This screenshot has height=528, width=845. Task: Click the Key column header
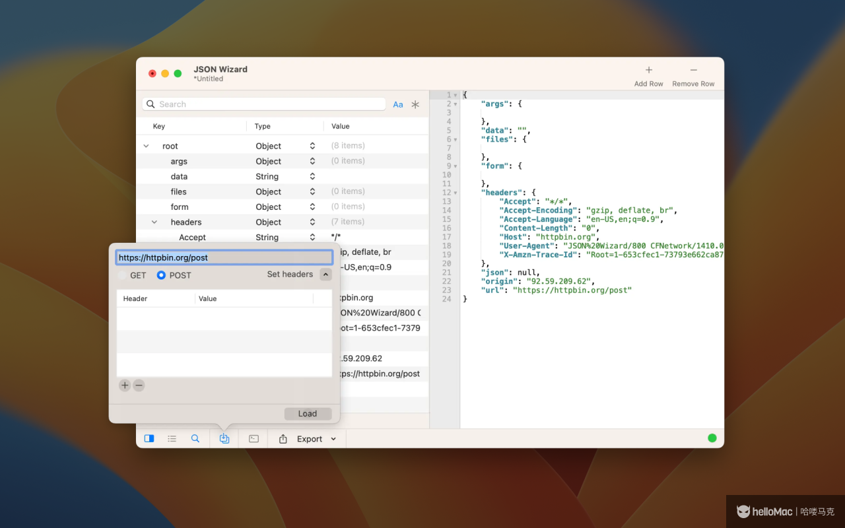click(159, 126)
